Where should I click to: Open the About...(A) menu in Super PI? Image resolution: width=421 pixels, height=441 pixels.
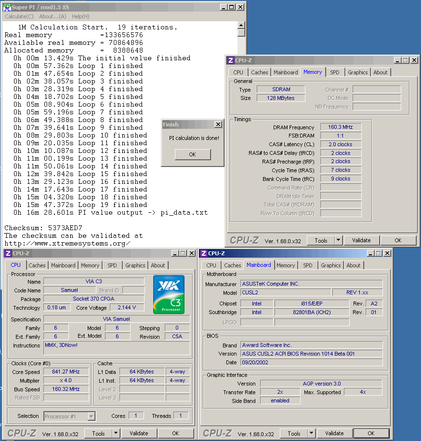tap(53, 16)
